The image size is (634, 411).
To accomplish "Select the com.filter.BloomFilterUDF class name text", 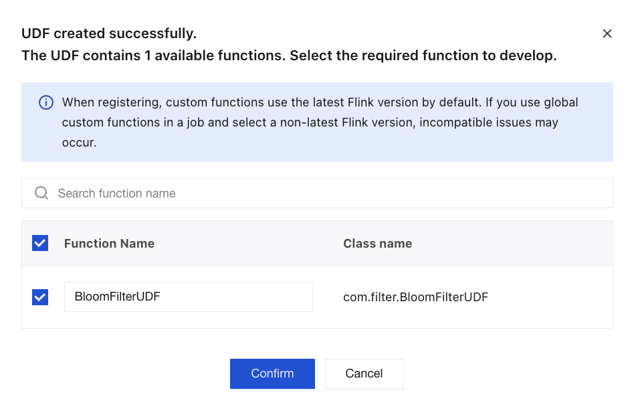I will (416, 297).
